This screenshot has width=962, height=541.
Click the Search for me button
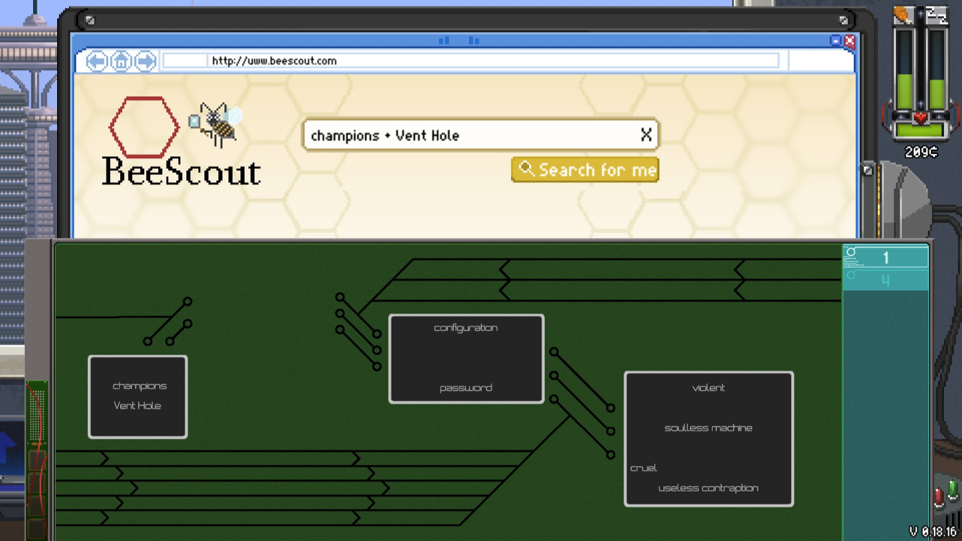pyautogui.click(x=585, y=170)
